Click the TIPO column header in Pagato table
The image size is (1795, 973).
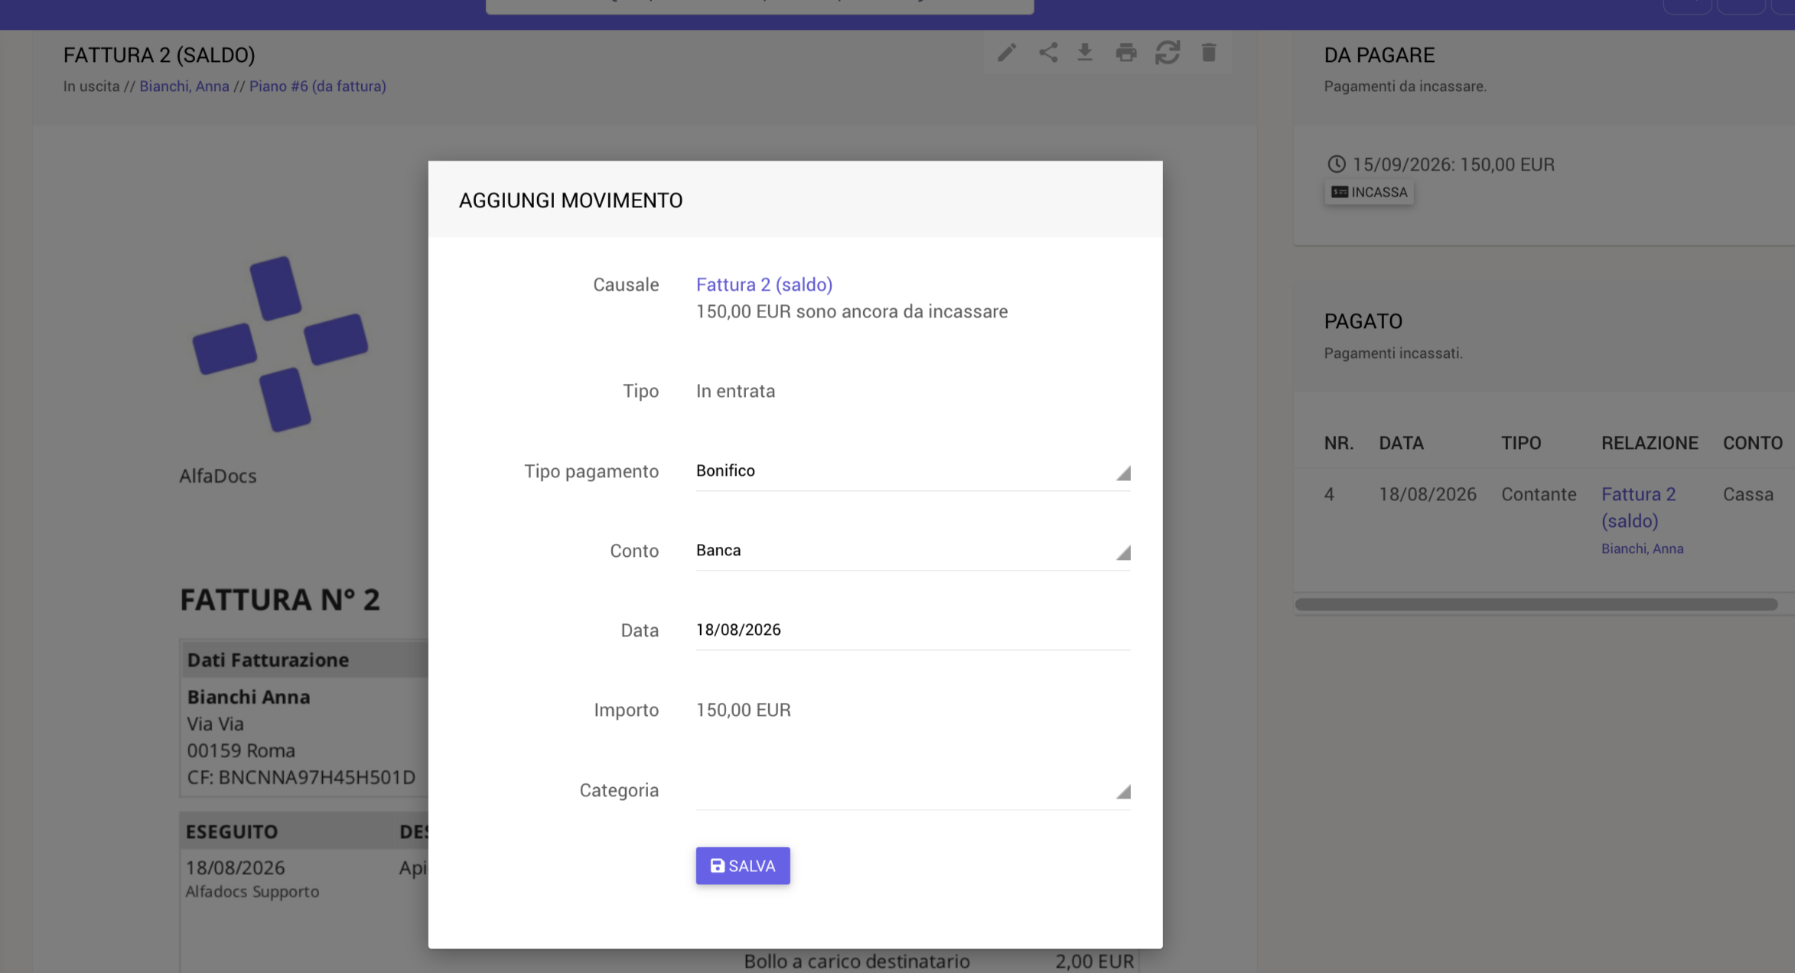1521,444
